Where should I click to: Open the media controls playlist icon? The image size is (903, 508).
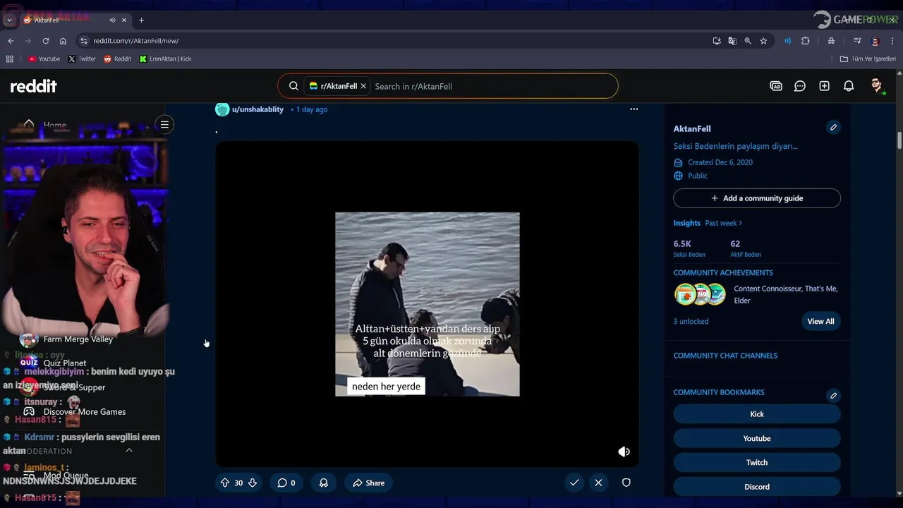coord(857,41)
